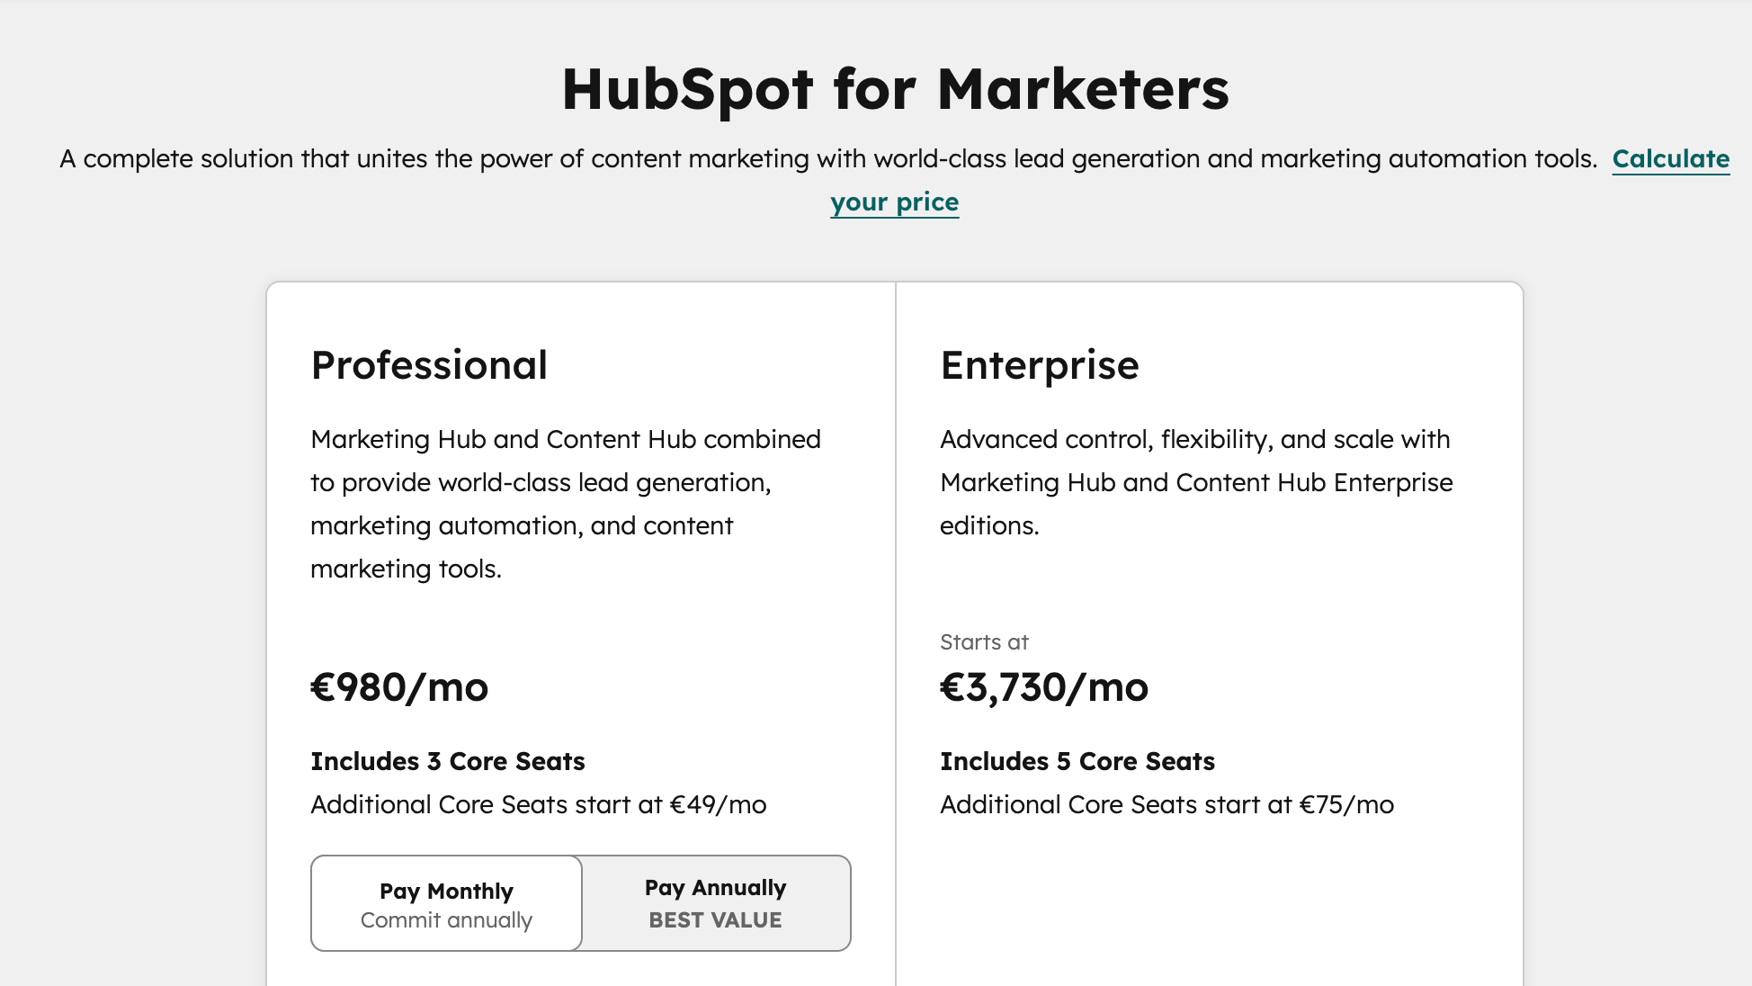Click "Additional Core Seats start at €49/mo"

point(538,804)
